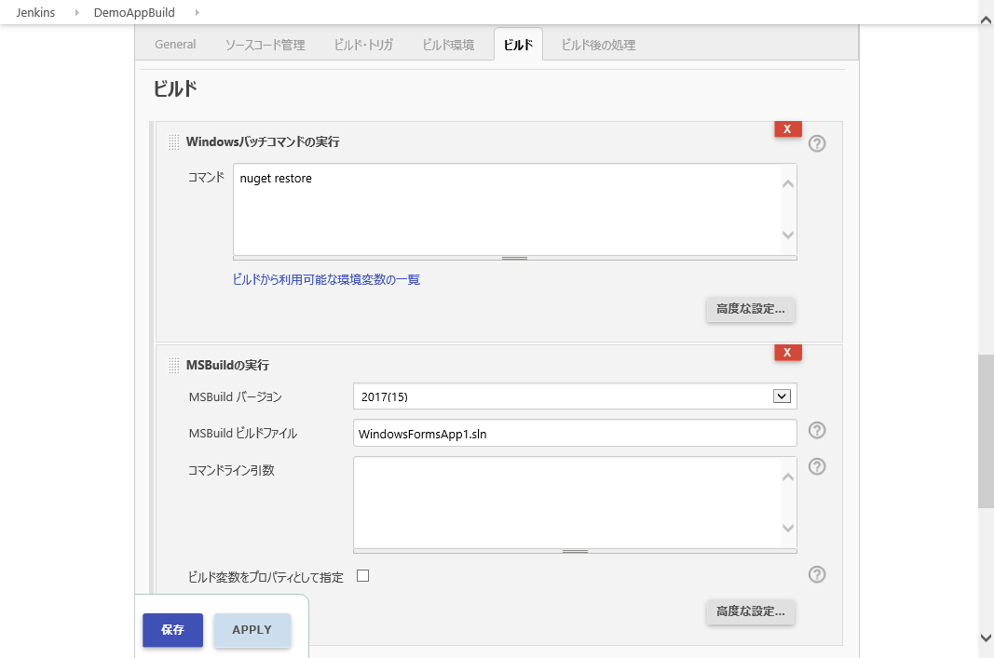Go to the ビルド後の処理 tab
Viewport: 994px width, 658px height.
(x=598, y=45)
